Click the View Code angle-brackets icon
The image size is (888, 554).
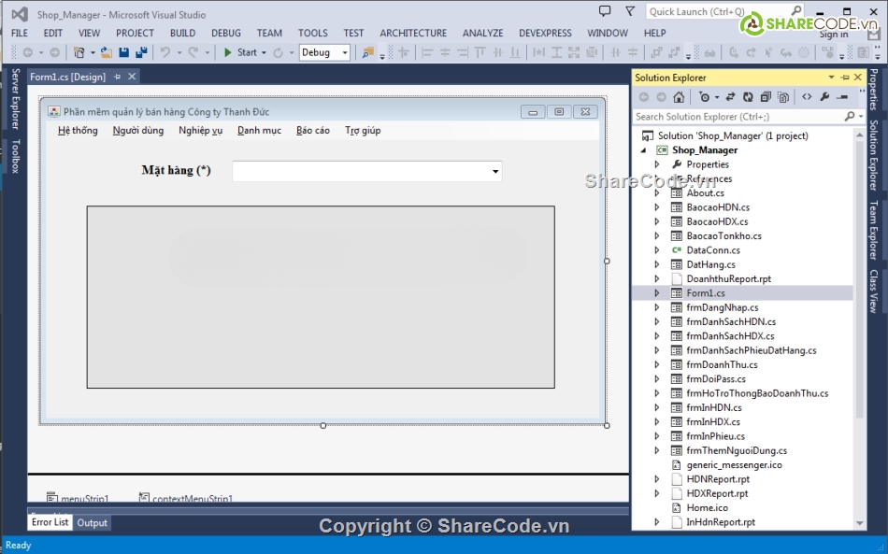(807, 97)
